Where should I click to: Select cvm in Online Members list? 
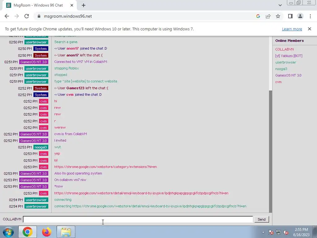tap(278, 82)
